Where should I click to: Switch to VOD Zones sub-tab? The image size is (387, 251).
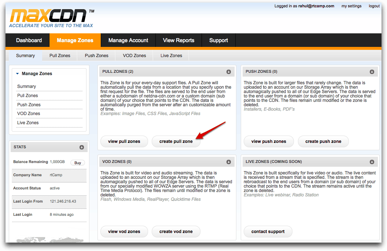coord(134,56)
